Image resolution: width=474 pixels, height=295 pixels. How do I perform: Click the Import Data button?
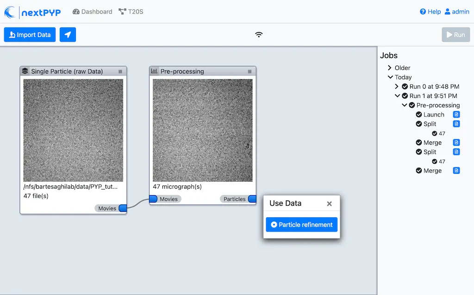click(x=30, y=35)
